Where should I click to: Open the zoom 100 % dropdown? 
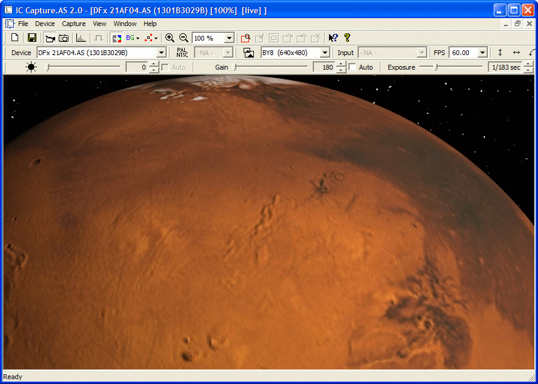click(229, 38)
